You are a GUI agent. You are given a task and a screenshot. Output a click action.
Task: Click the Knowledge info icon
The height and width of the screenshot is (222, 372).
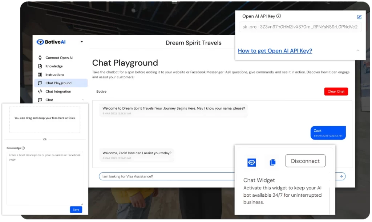[x=23, y=148]
